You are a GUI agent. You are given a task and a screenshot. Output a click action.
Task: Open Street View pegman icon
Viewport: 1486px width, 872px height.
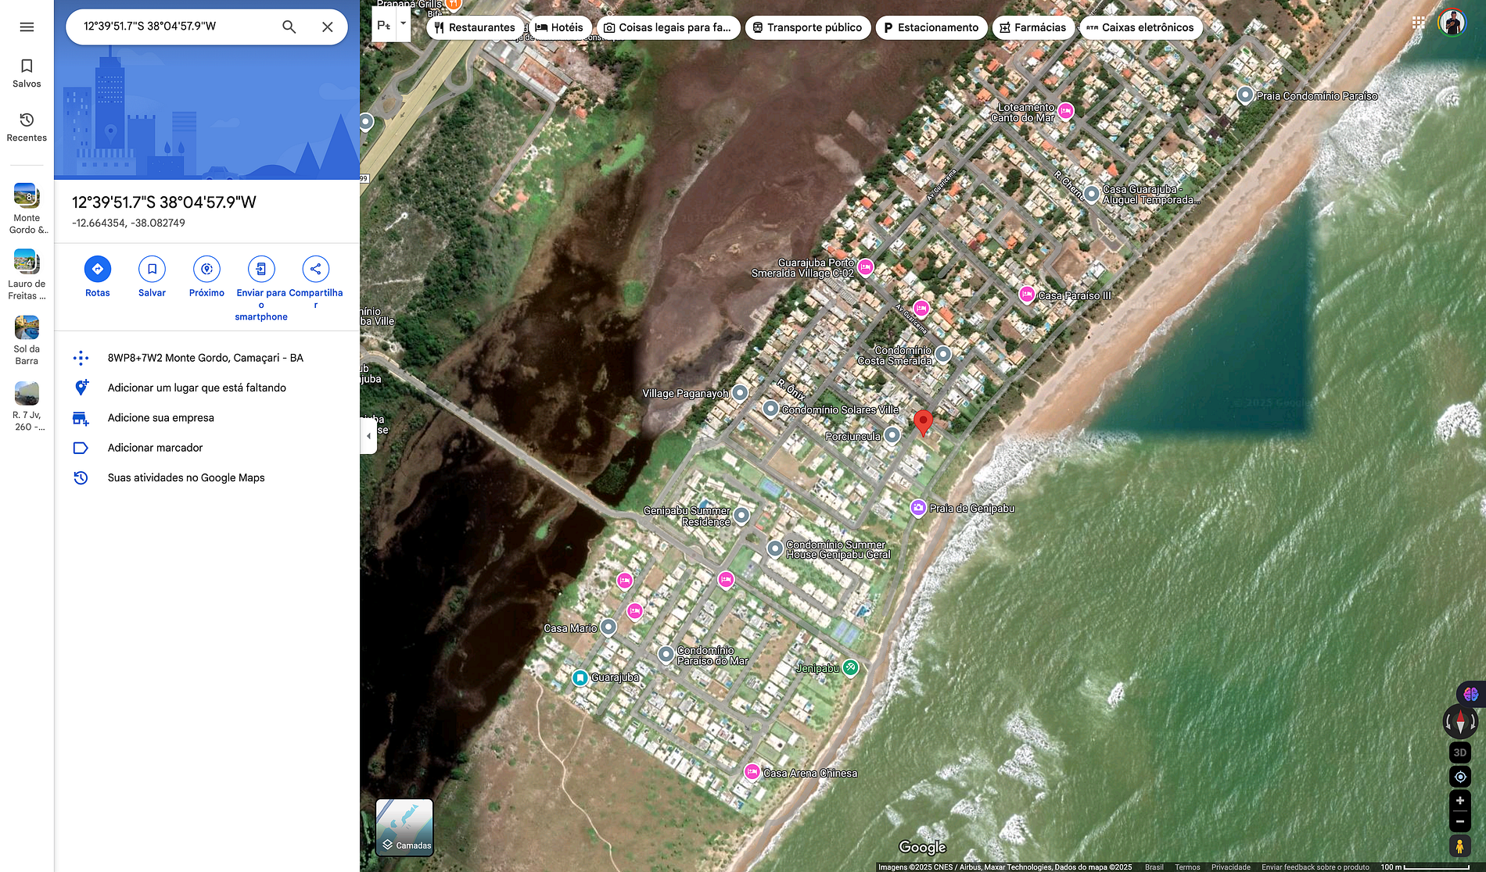click(x=1459, y=845)
